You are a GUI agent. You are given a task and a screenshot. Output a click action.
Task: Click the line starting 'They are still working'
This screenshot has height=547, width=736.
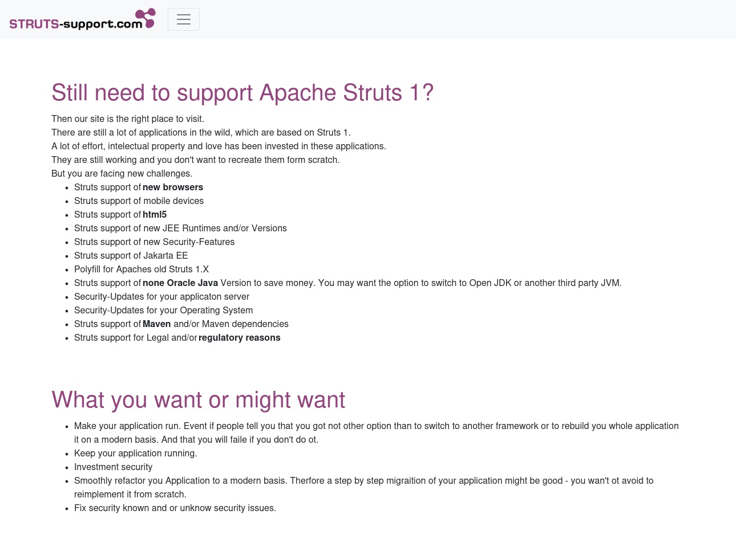pyautogui.click(x=196, y=160)
